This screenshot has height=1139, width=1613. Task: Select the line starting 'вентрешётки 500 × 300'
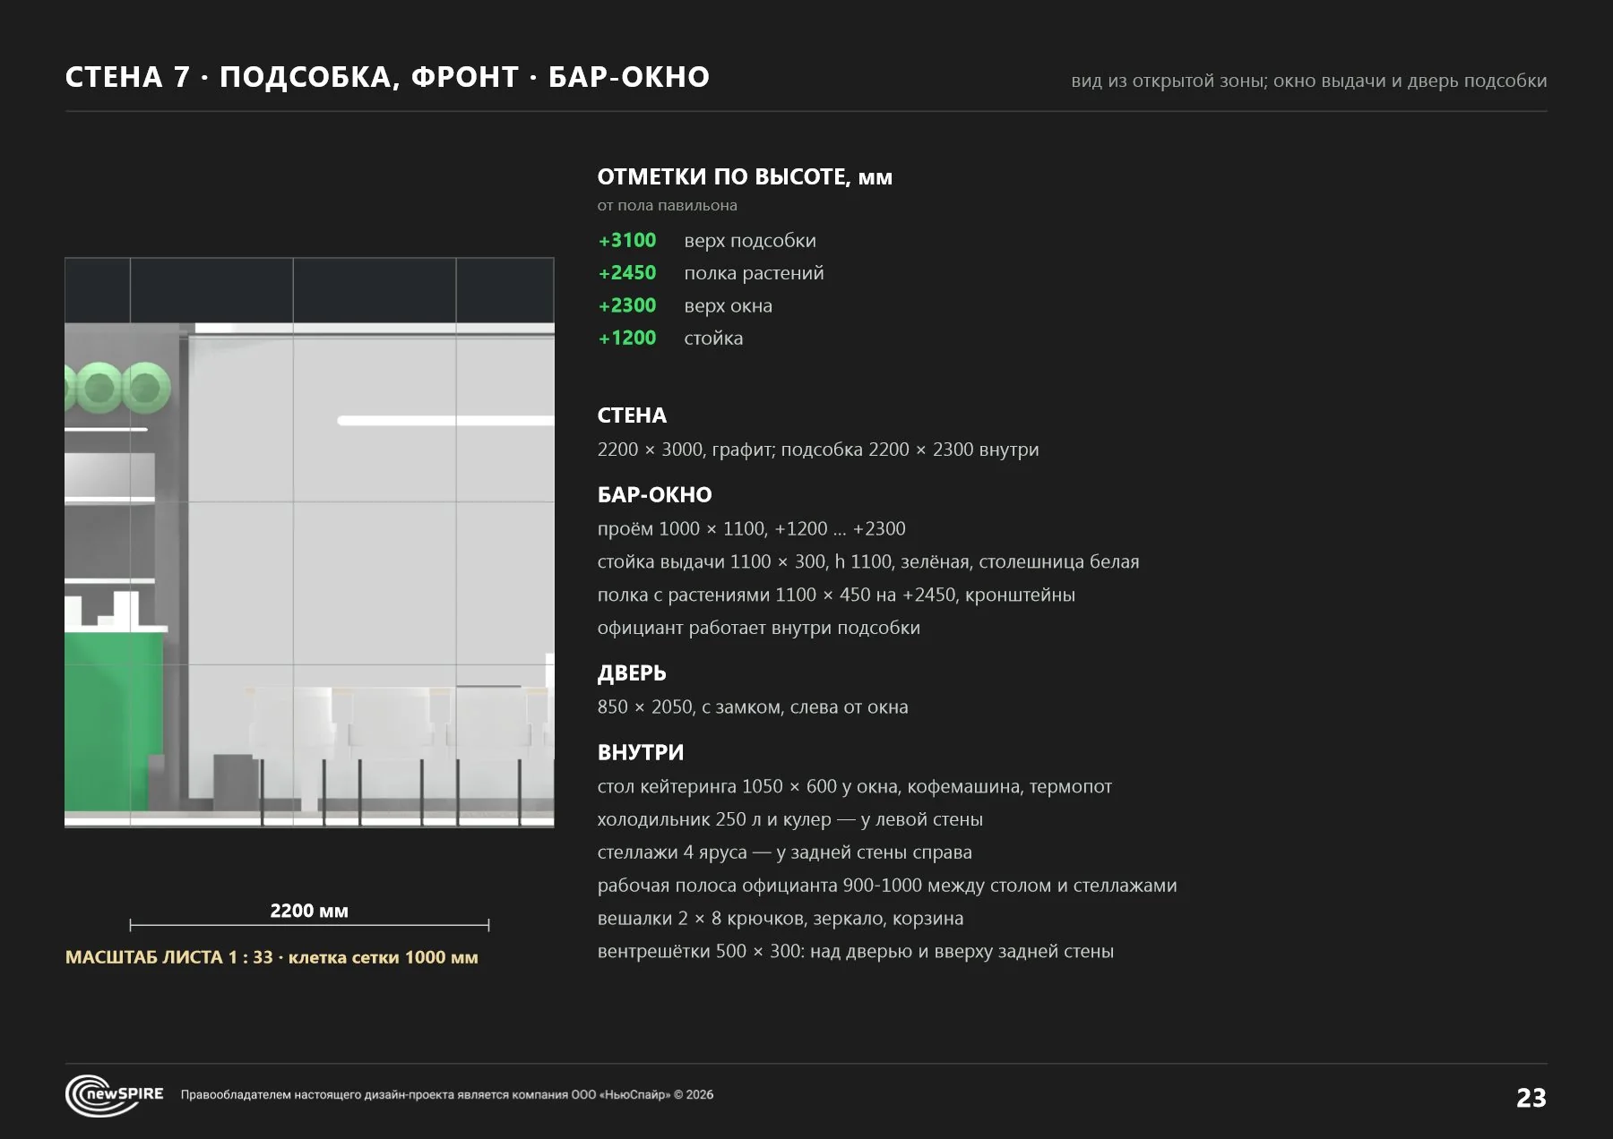point(856,952)
